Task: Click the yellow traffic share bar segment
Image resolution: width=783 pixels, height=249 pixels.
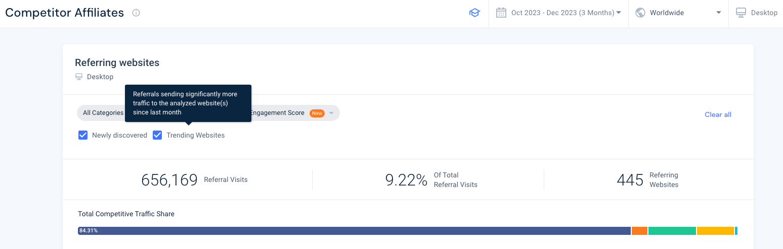Action: 715,231
